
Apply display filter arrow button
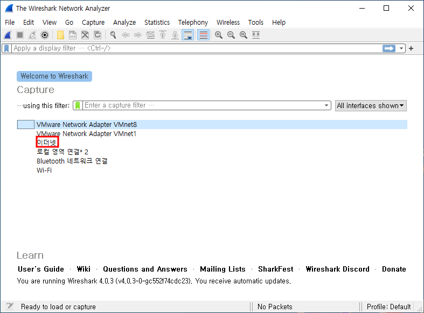point(389,48)
